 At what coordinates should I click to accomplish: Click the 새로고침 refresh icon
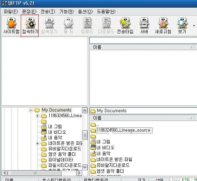click(163, 26)
